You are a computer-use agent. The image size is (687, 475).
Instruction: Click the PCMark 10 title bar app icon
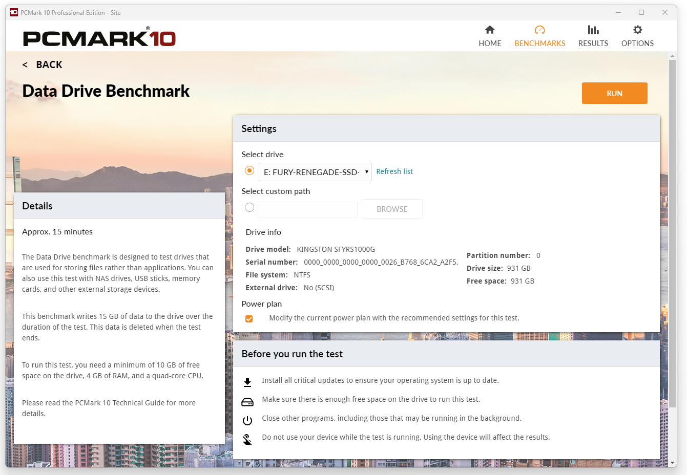pyautogui.click(x=14, y=12)
